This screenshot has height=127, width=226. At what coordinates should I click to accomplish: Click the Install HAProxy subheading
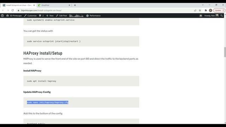pos(32,71)
